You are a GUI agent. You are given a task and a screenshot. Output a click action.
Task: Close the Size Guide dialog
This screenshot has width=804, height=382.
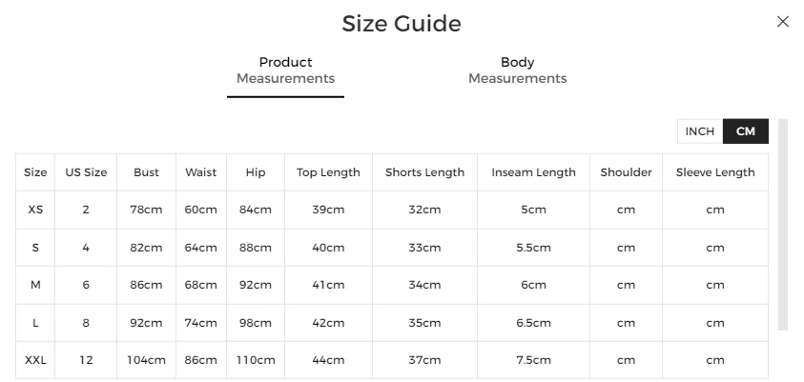[x=783, y=22]
